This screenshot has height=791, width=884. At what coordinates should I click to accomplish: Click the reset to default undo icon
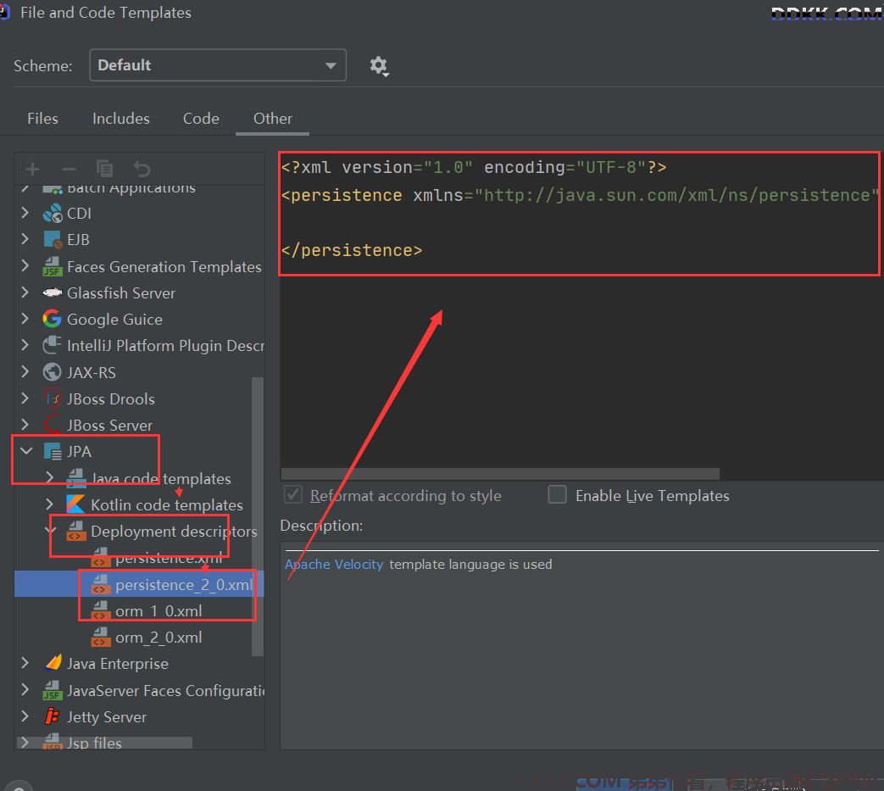point(142,169)
